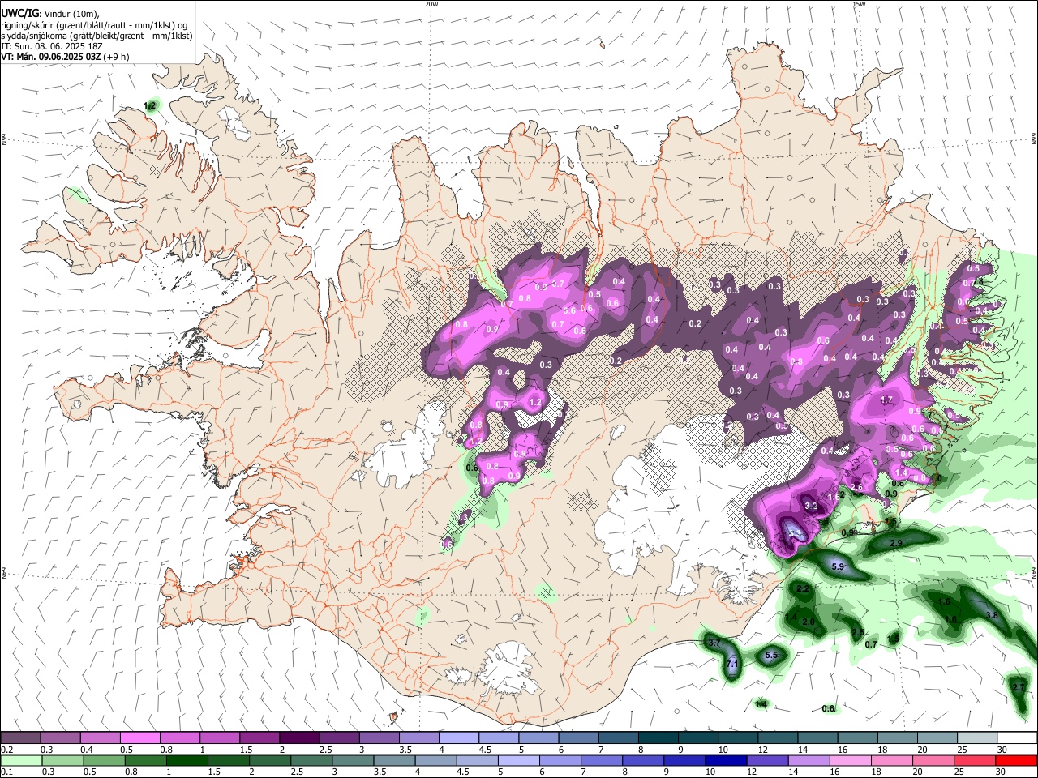This screenshot has width=1038, height=778.
Task: Pick the lower-legend green swatch starting at 0.5
Action: (x=104, y=760)
